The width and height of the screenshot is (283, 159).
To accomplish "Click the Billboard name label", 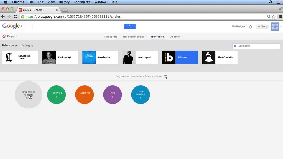I will [183, 57].
